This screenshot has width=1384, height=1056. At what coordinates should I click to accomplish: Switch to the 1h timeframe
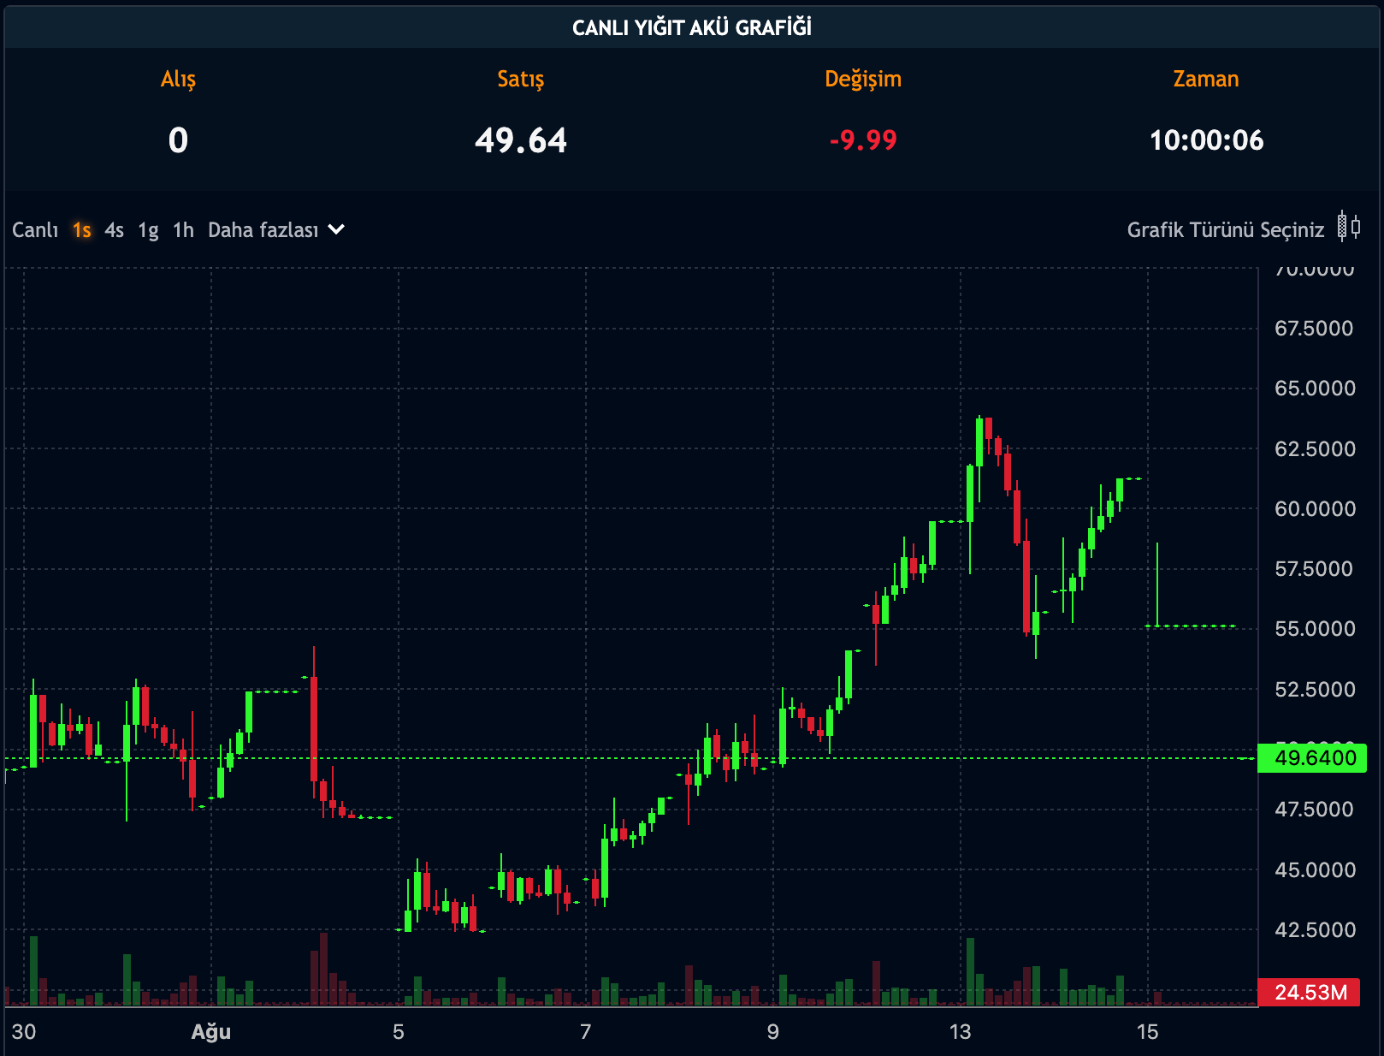tap(183, 230)
